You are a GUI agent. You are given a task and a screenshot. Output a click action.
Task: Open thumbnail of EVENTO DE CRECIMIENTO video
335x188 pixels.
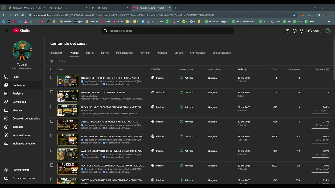point(68,139)
